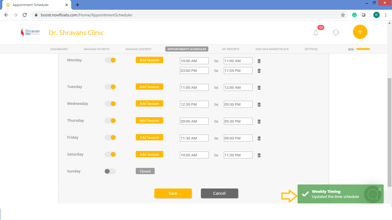The image size is (392, 220).
Task: Click the browser address bar URL
Action: coord(87,15)
